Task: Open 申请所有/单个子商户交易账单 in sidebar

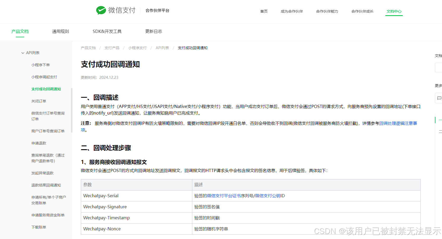Action: [49, 200]
